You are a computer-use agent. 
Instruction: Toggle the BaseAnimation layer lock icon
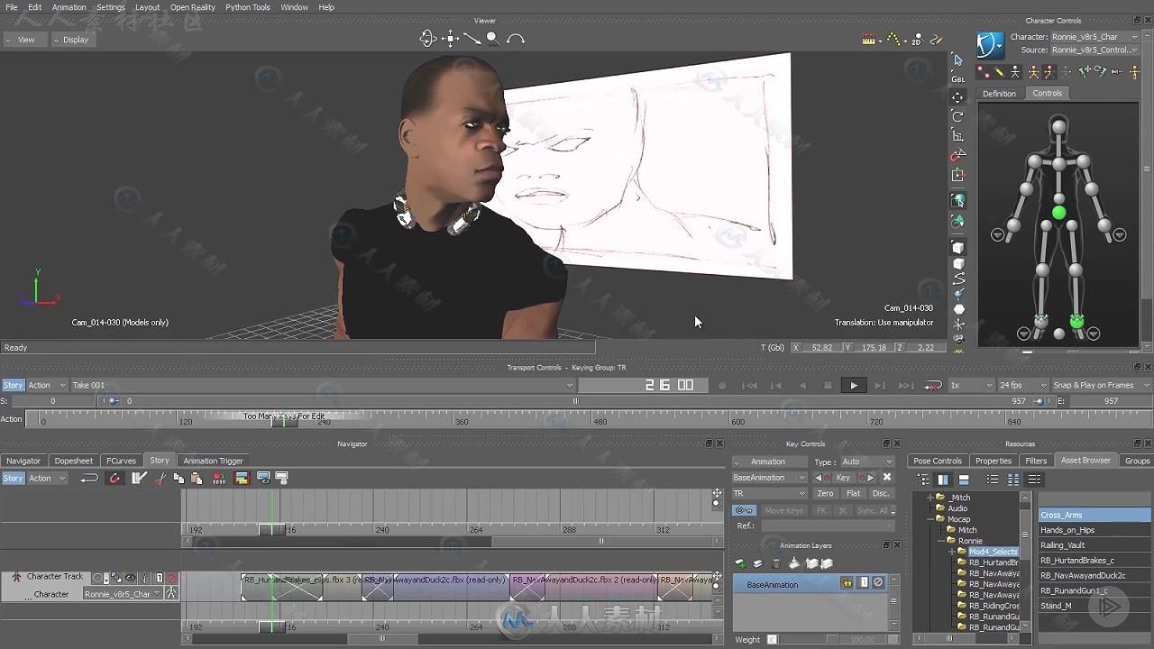[x=847, y=584]
